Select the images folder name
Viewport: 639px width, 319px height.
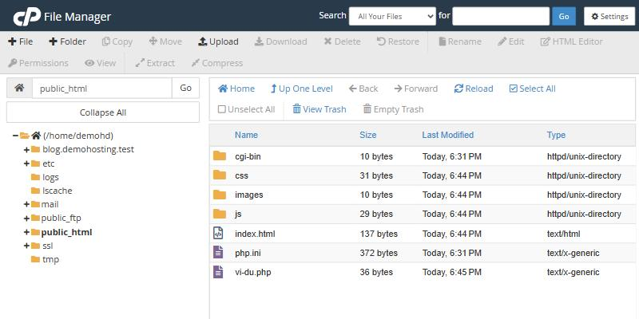(249, 195)
